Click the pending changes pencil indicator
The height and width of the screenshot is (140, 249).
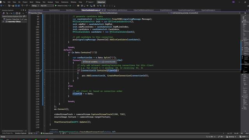pyautogui.click(x=221, y=136)
